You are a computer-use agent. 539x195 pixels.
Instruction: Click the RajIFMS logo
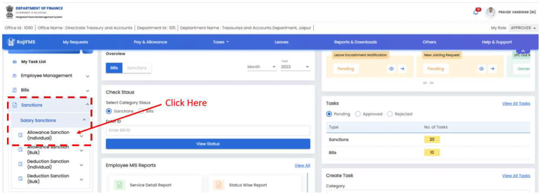point(21,42)
